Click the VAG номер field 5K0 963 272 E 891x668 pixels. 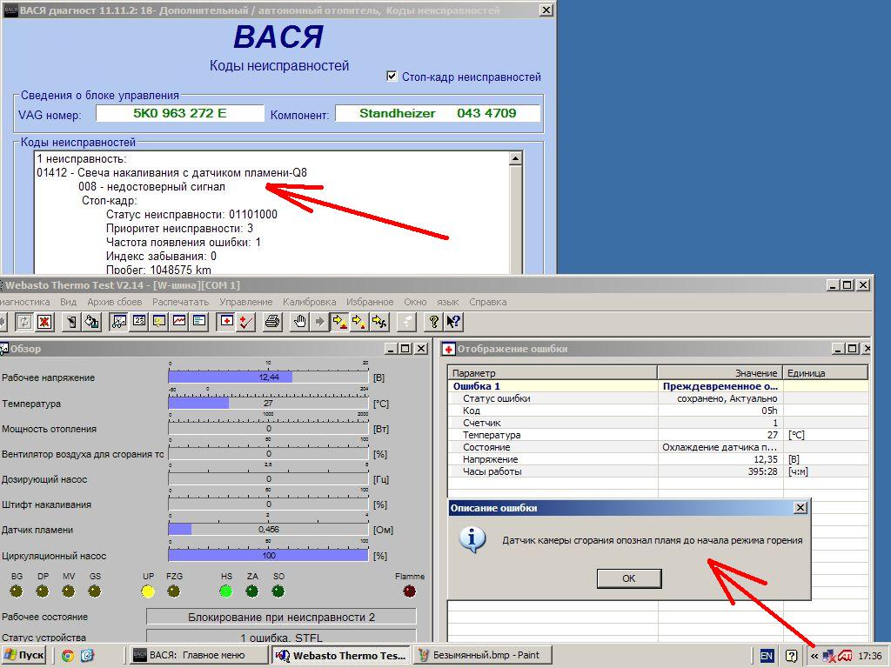coord(179,113)
